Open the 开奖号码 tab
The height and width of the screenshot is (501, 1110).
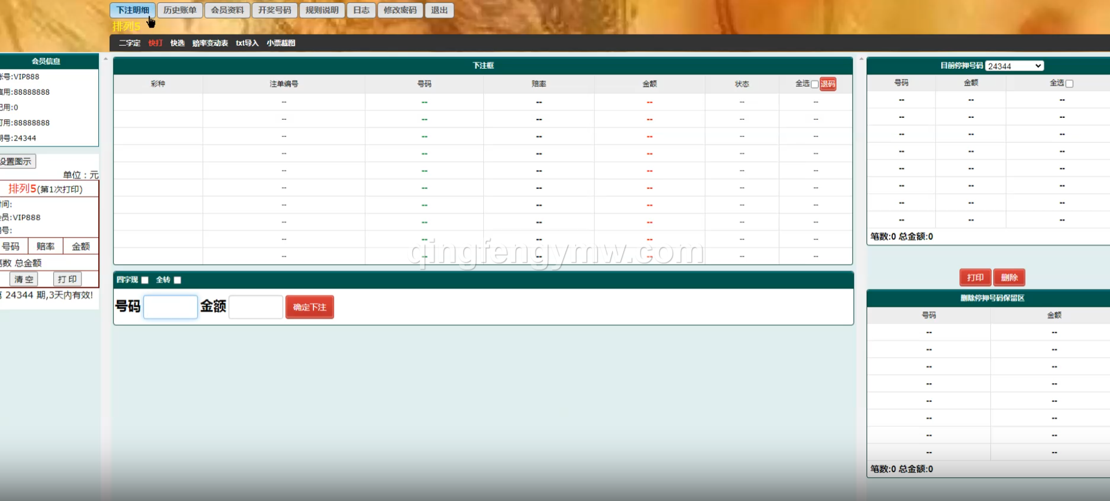[275, 10]
